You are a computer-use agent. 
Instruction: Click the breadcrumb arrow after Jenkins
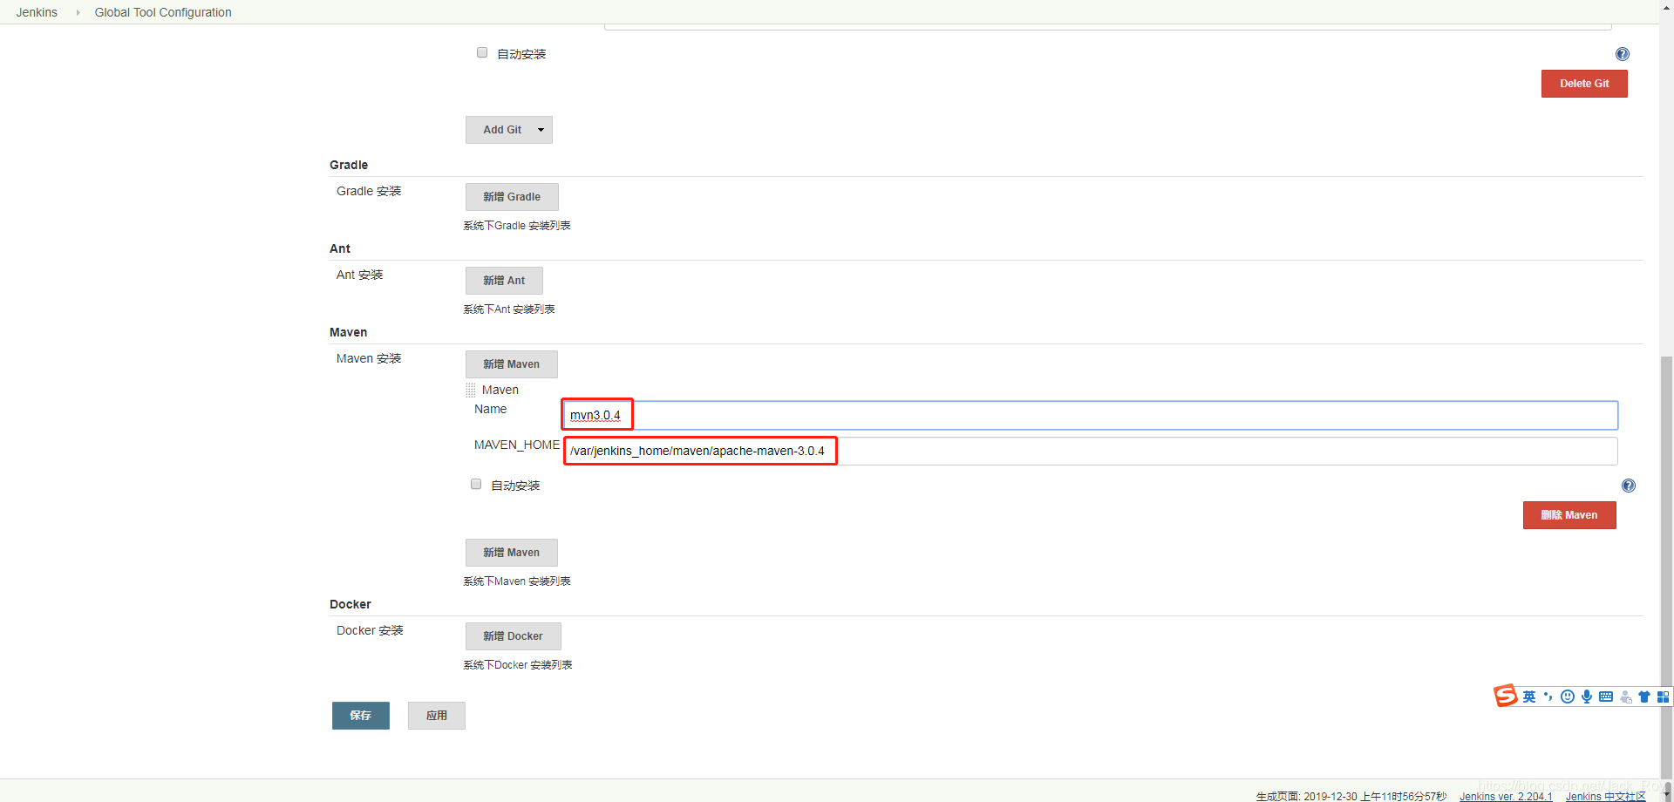click(x=78, y=12)
